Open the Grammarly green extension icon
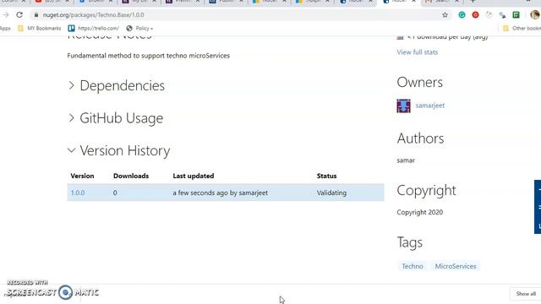The width and height of the screenshot is (541, 304). (462, 15)
